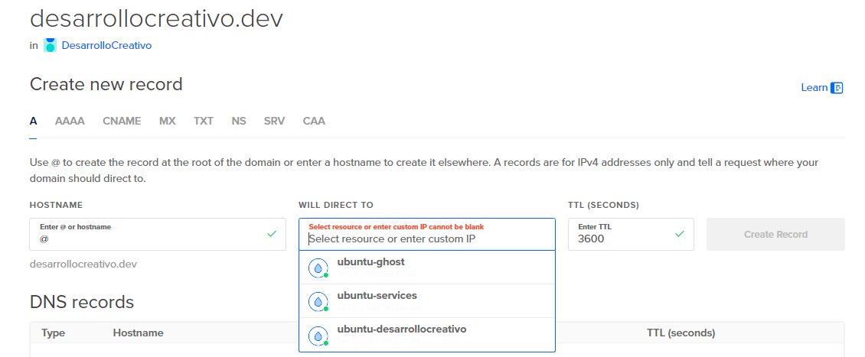This screenshot has height=357, width=865.
Task: Click the green checkmark in TTL field
Action: 680,234
